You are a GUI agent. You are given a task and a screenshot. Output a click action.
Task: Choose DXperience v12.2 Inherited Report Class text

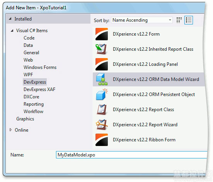pyautogui.click(x=153, y=49)
